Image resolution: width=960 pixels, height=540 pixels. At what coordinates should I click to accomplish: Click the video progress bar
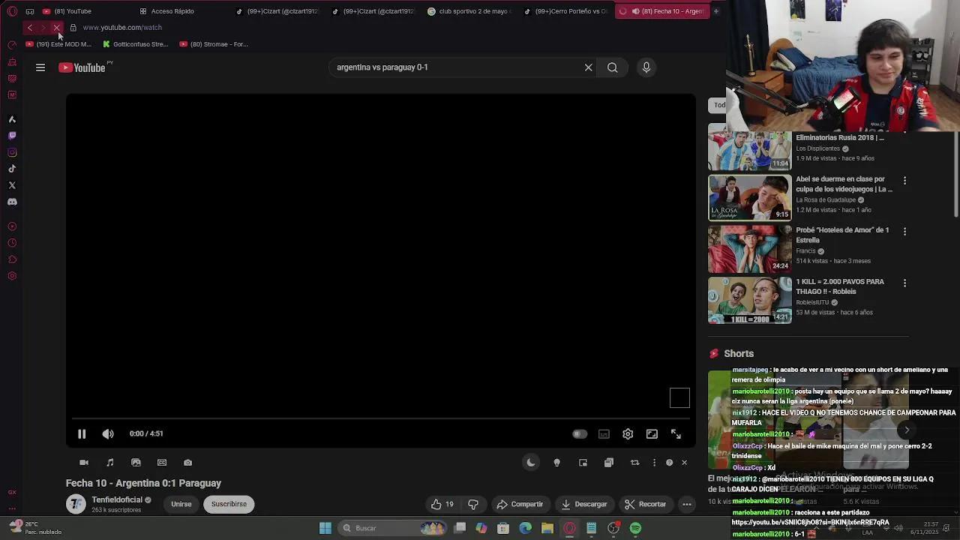point(380,418)
